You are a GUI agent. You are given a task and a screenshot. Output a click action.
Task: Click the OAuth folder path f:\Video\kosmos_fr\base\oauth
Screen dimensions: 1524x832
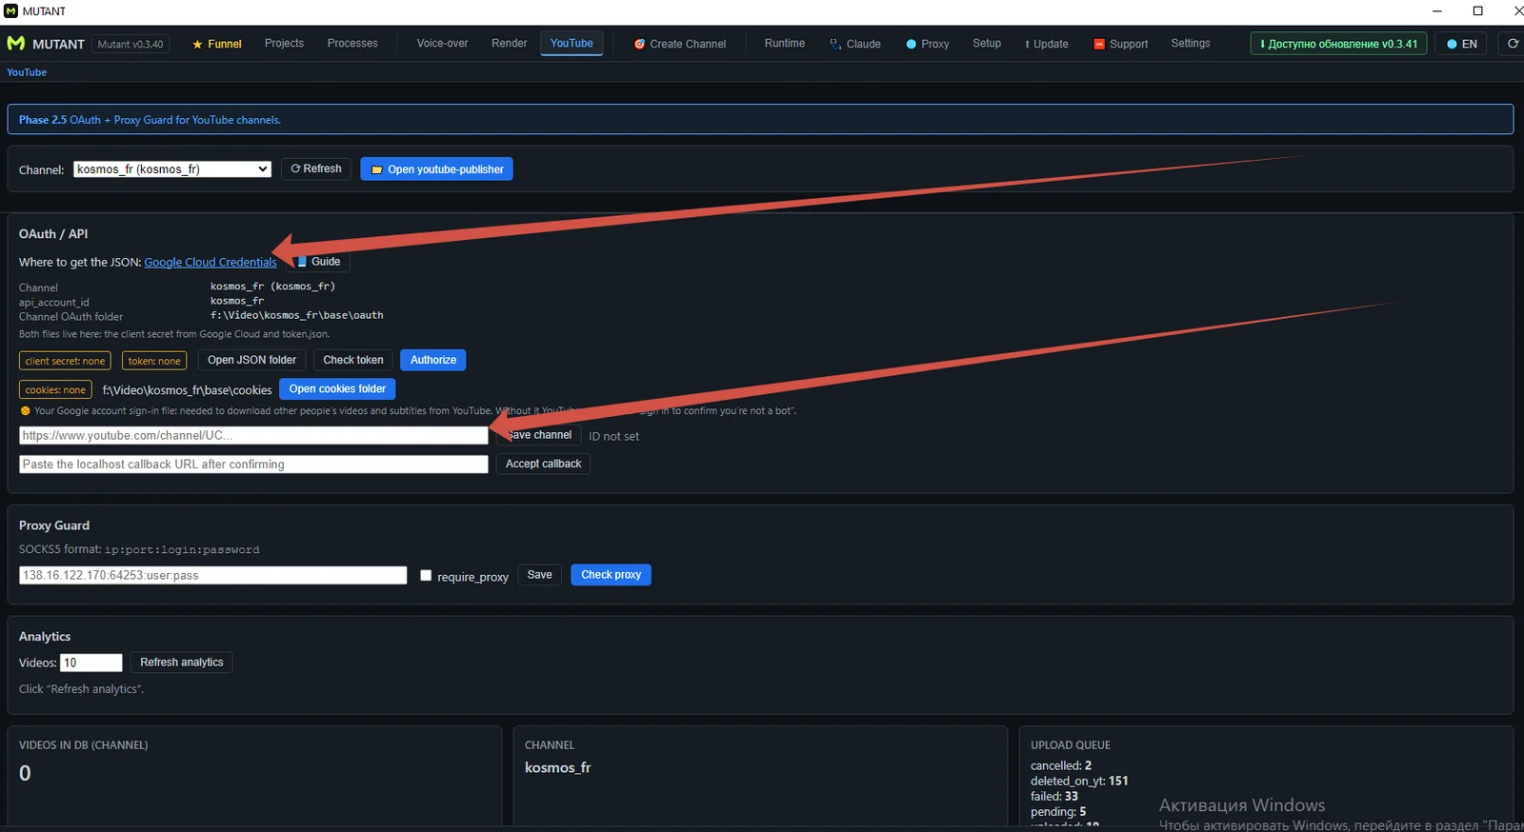click(x=297, y=315)
